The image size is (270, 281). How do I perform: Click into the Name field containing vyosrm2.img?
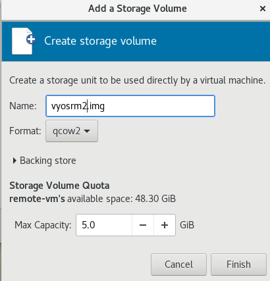pos(130,106)
